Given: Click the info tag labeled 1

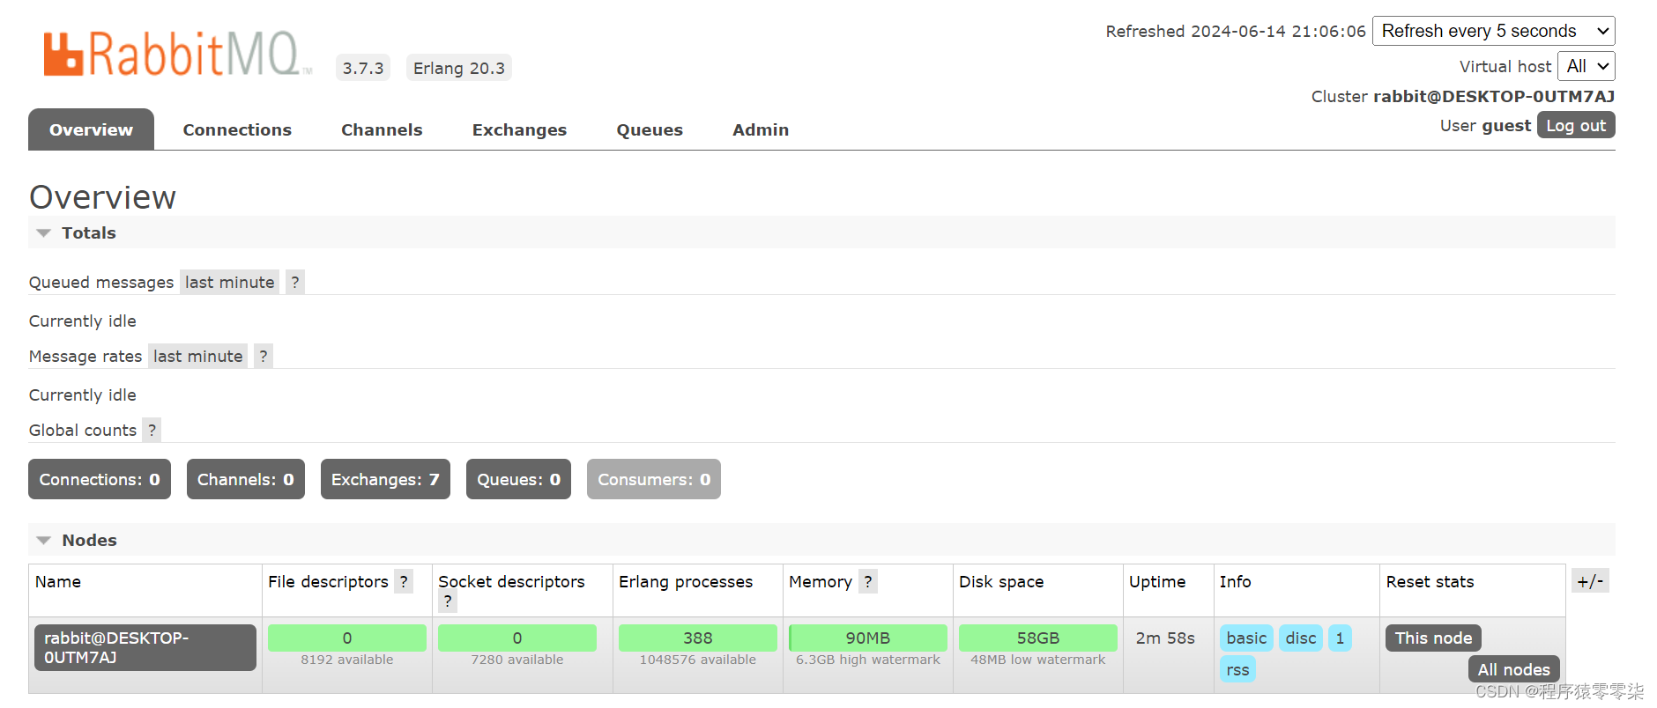Looking at the screenshot, I should coord(1340,638).
